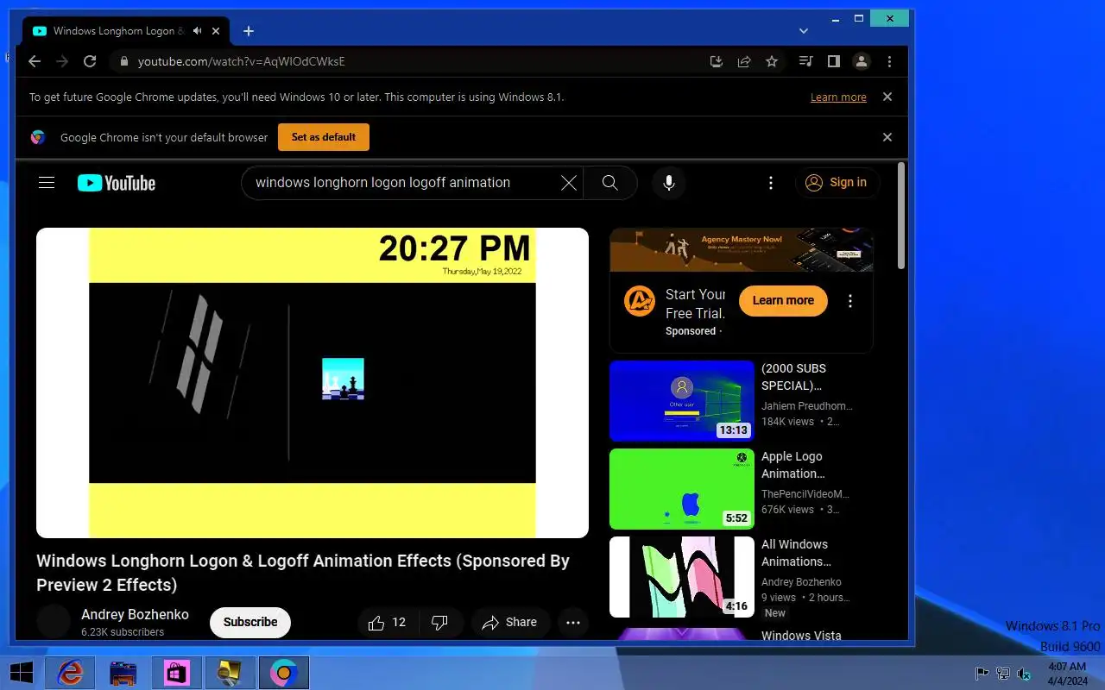Dismiss the Chrome update notice
The height and width of the screenshot is (690, 1105).
(x=887, y=97)
